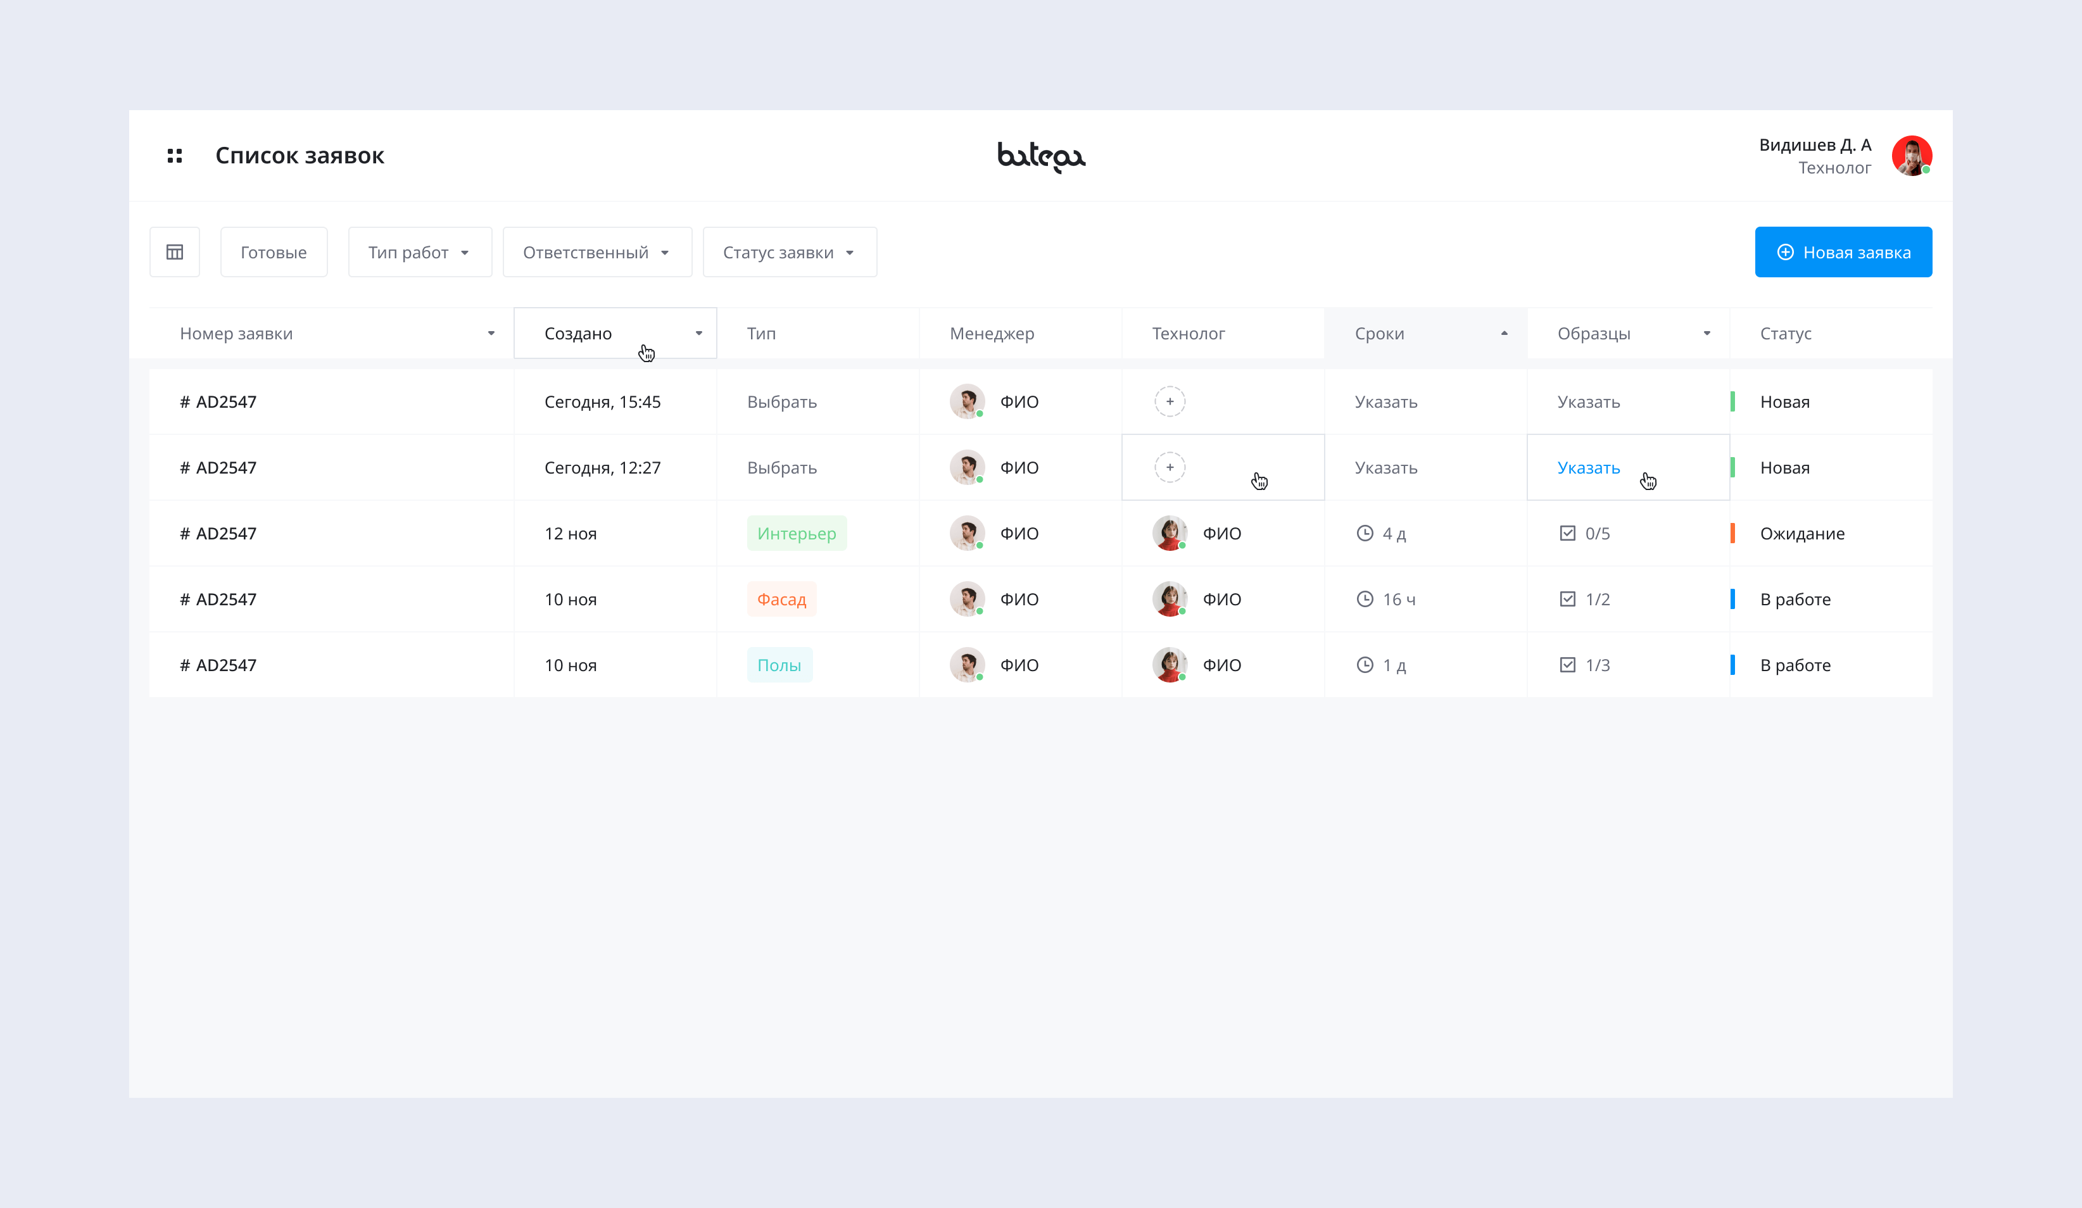Open the four-dot apps grid menu

pos(174,155)
